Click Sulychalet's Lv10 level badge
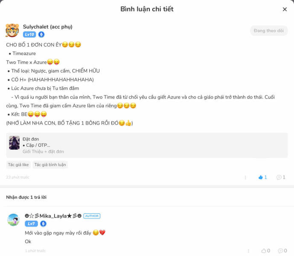294x256 pixels. [x=29, y=35]
